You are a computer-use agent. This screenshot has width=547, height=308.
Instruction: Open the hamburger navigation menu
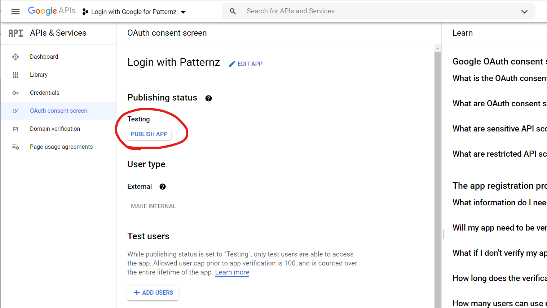16,12
